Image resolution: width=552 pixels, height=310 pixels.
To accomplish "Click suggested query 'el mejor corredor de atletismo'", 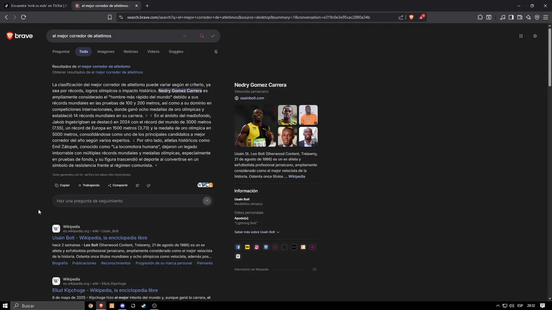I will click(x=104, y=67).
